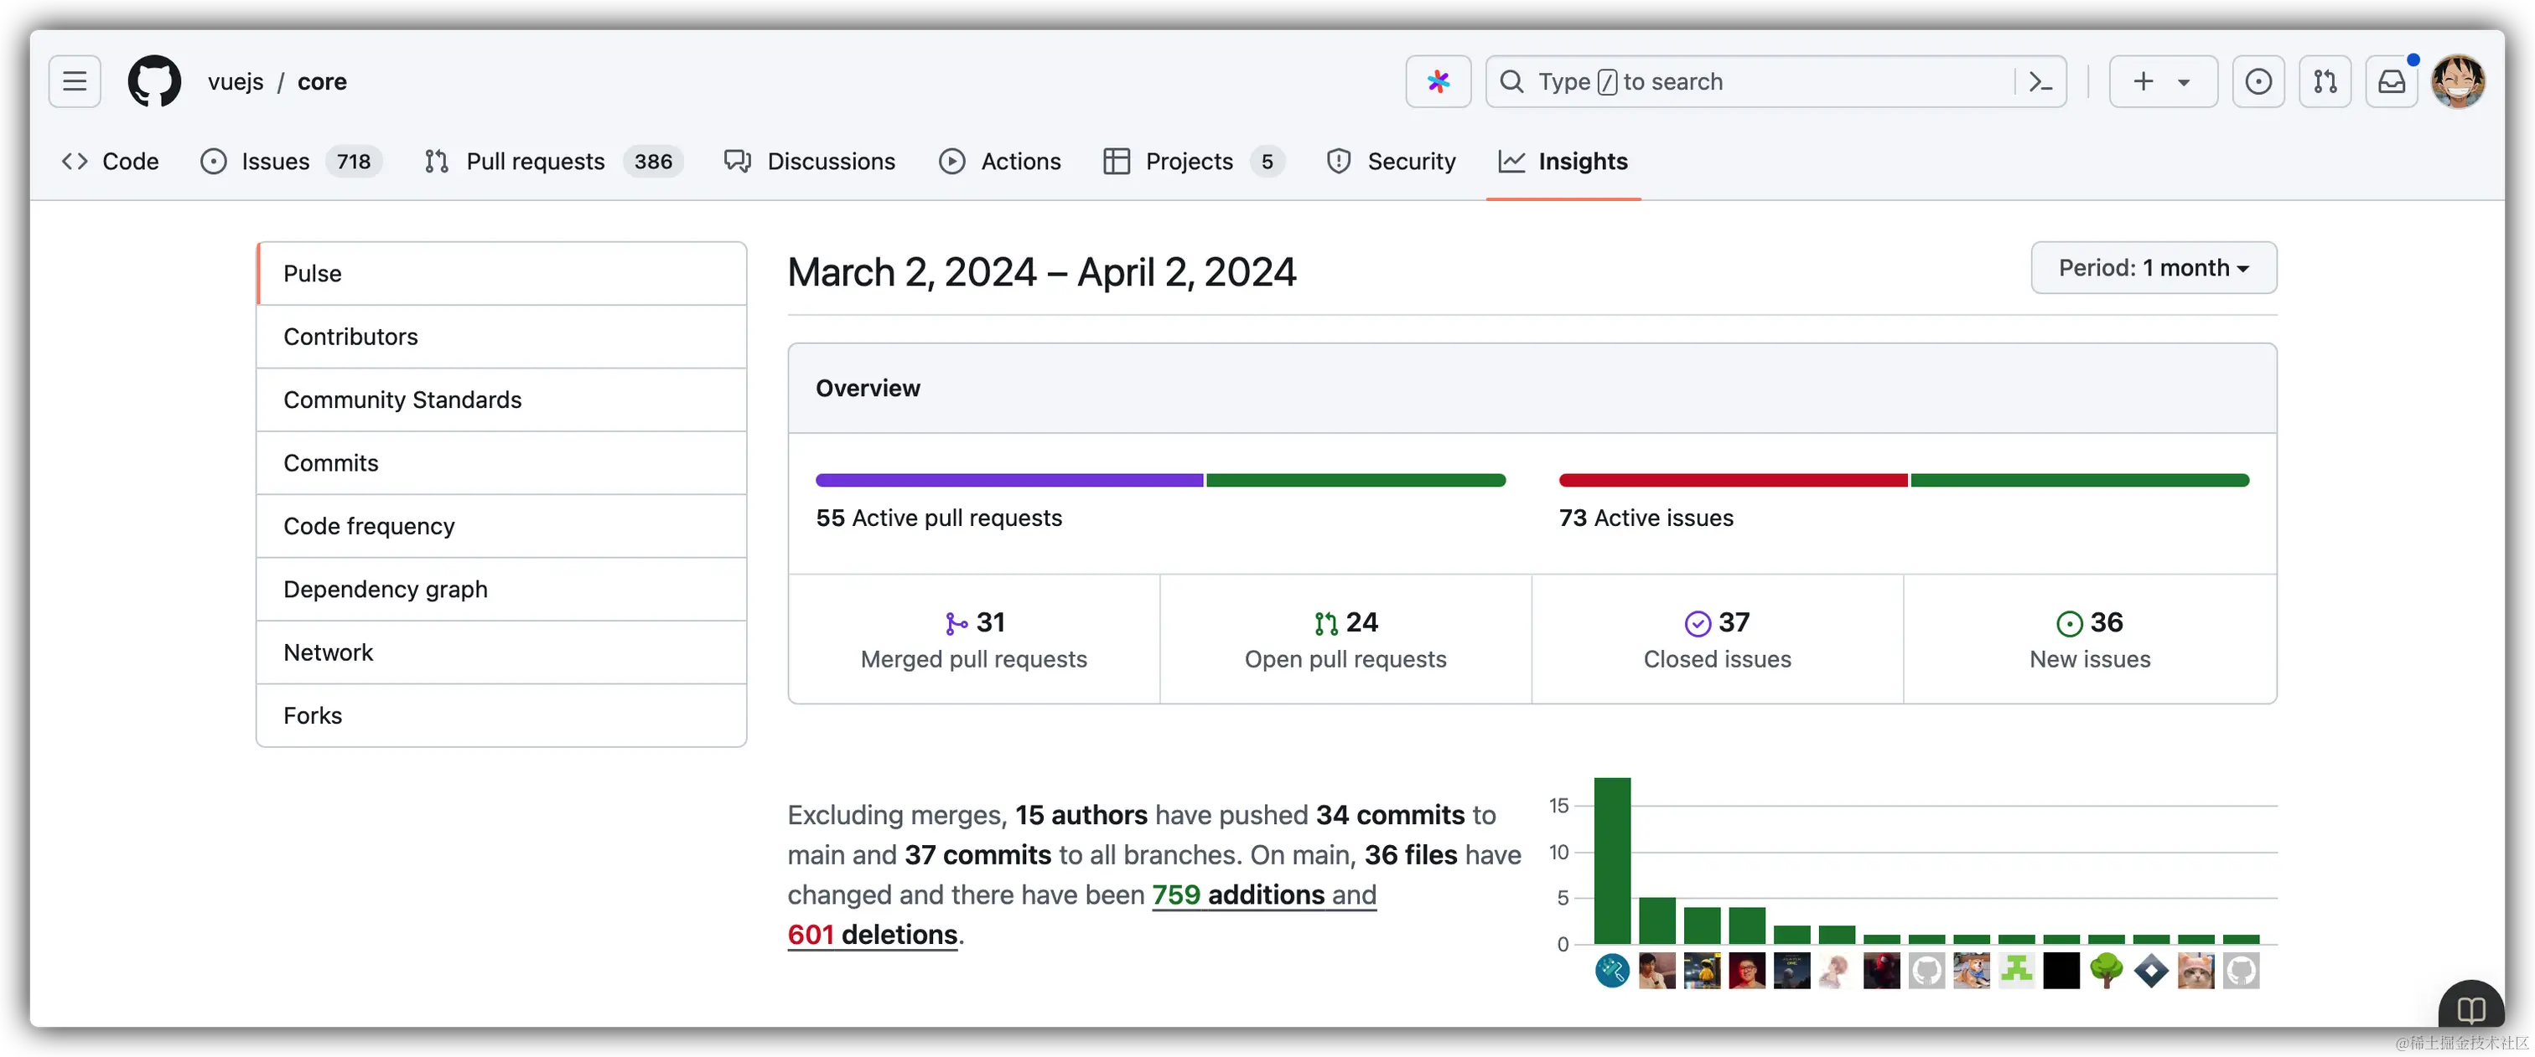Open the issues circle icon in header
The height and width of the screenshot is (1057, 2535).
tap(2258, 81)
